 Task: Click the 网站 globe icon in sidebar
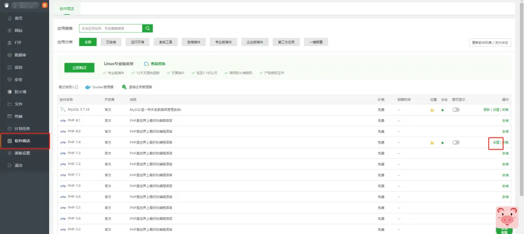coord(10,30)
